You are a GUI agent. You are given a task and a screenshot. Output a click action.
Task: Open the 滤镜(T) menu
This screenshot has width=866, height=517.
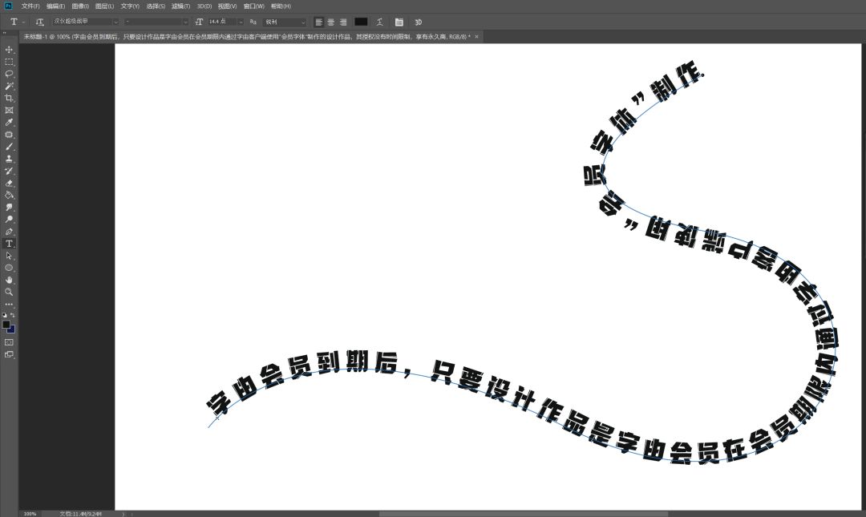click(180, 6)
